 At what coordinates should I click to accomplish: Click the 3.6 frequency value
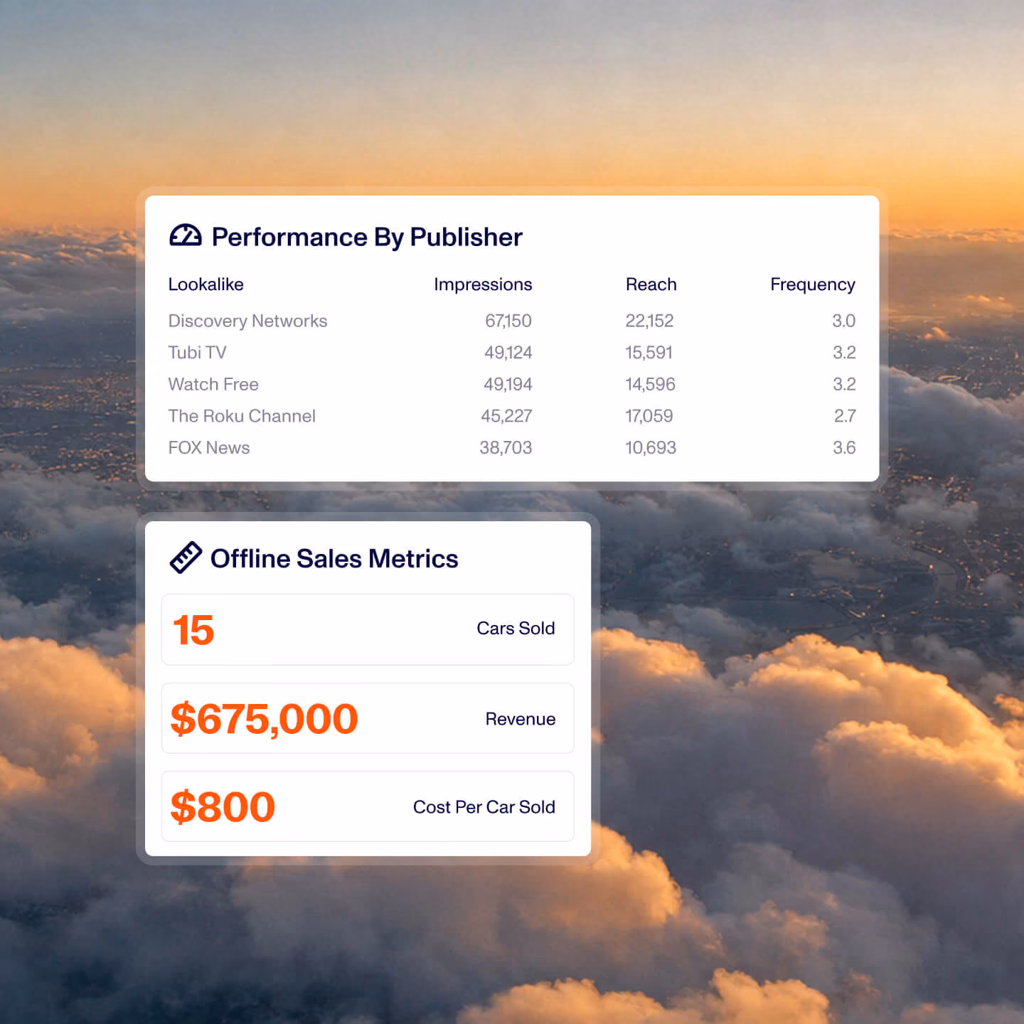[844, 448]
